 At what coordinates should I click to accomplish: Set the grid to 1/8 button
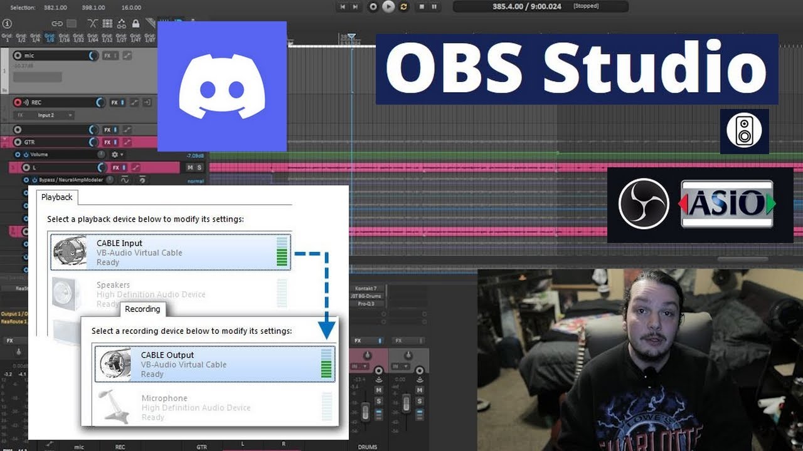[50, 38]
